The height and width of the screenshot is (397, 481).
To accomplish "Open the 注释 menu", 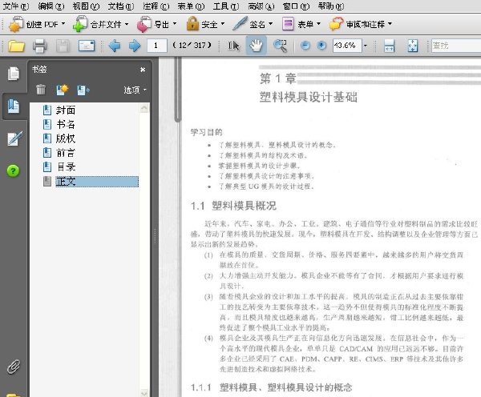I will point(156,6).
